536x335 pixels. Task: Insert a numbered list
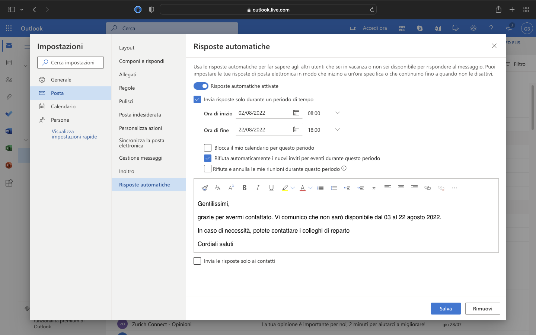[334, 188]
